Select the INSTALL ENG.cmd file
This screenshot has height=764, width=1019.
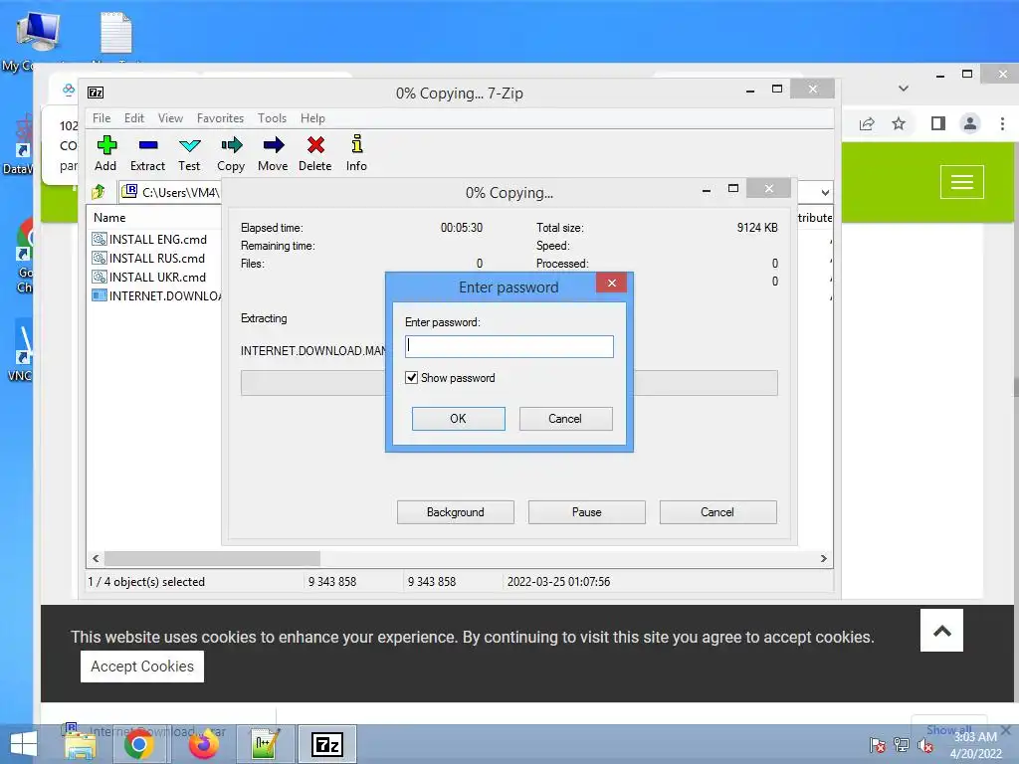[x=149, y=239]
